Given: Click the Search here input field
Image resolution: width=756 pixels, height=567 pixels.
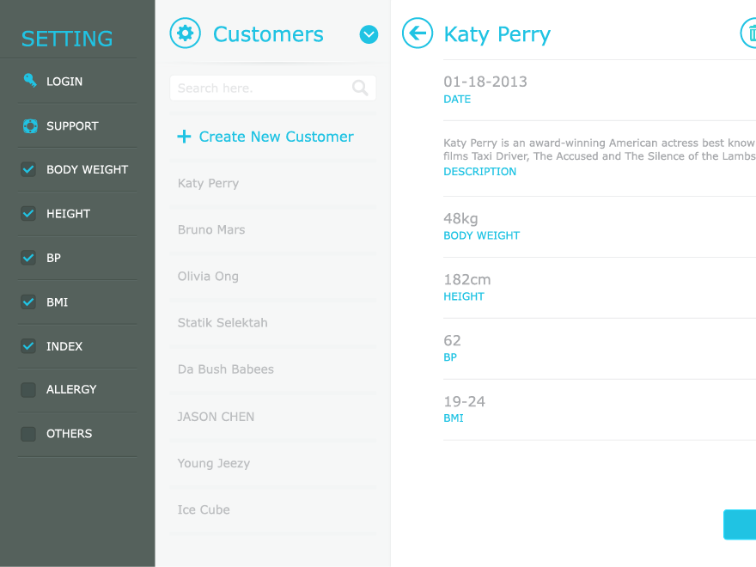Looking at the screenshot, I should tap(273, 88).
